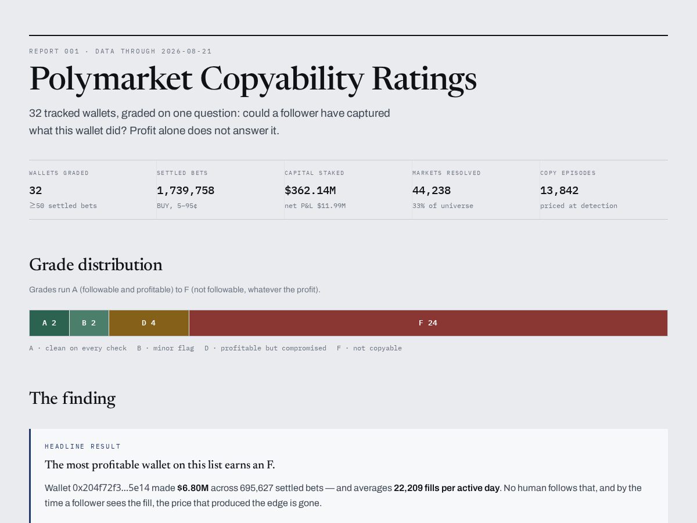Click the 'BUY, 5–95¢' note
697x523 pixels.
click(x=177, y=206)
